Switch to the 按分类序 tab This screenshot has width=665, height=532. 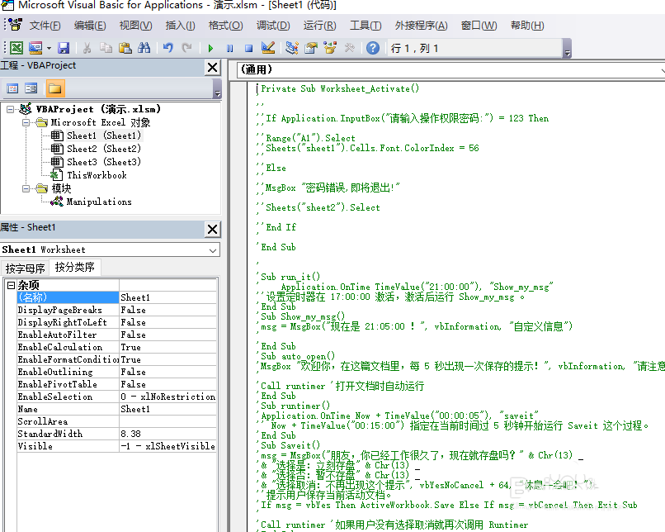[74, 267]
